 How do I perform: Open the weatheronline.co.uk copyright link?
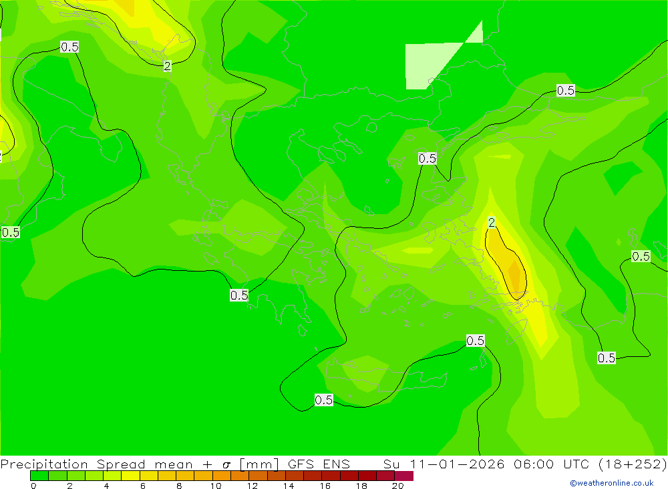pos(611,483)
